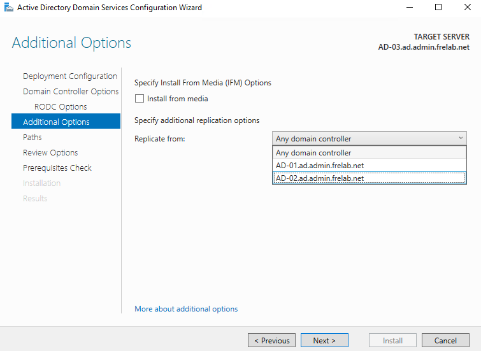Viewport: 481px width, 351px height.
Task: Cancel the configuration wizard
Action: tap(445, 341)
